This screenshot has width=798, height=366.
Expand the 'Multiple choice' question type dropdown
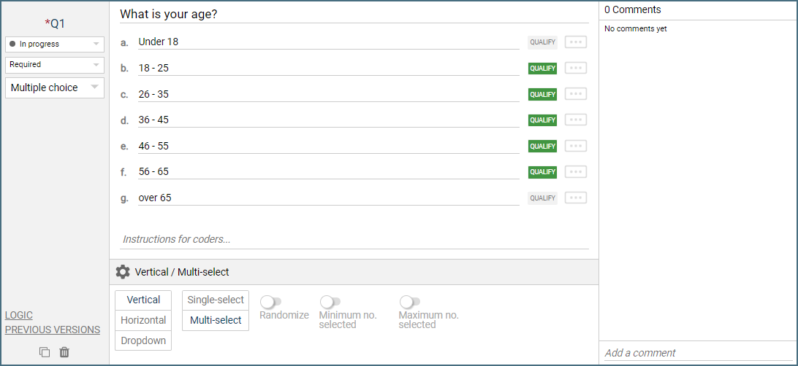pos(55,87)
